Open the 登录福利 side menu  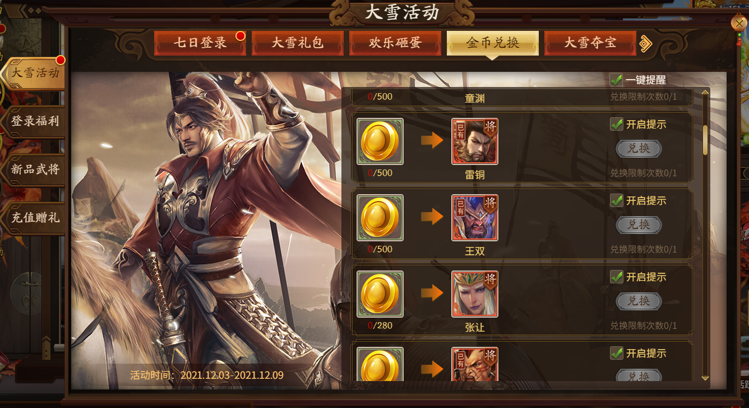35,121
